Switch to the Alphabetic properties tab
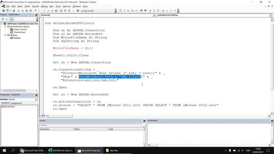The height and width of the screenshot is (154, 274). pyautogui.click(x=6, y=103)
